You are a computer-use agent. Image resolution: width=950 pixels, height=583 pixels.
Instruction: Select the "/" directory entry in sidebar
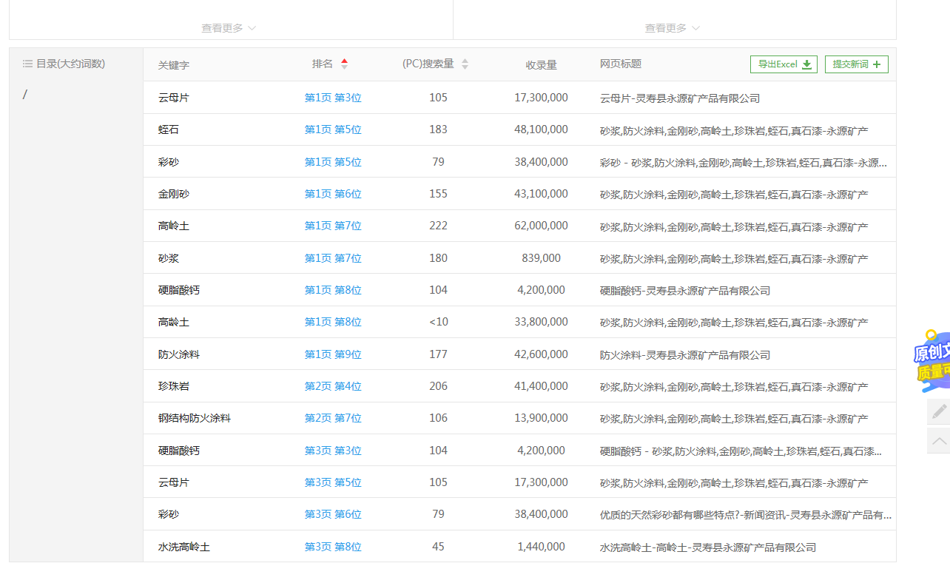tap(24, 94)
